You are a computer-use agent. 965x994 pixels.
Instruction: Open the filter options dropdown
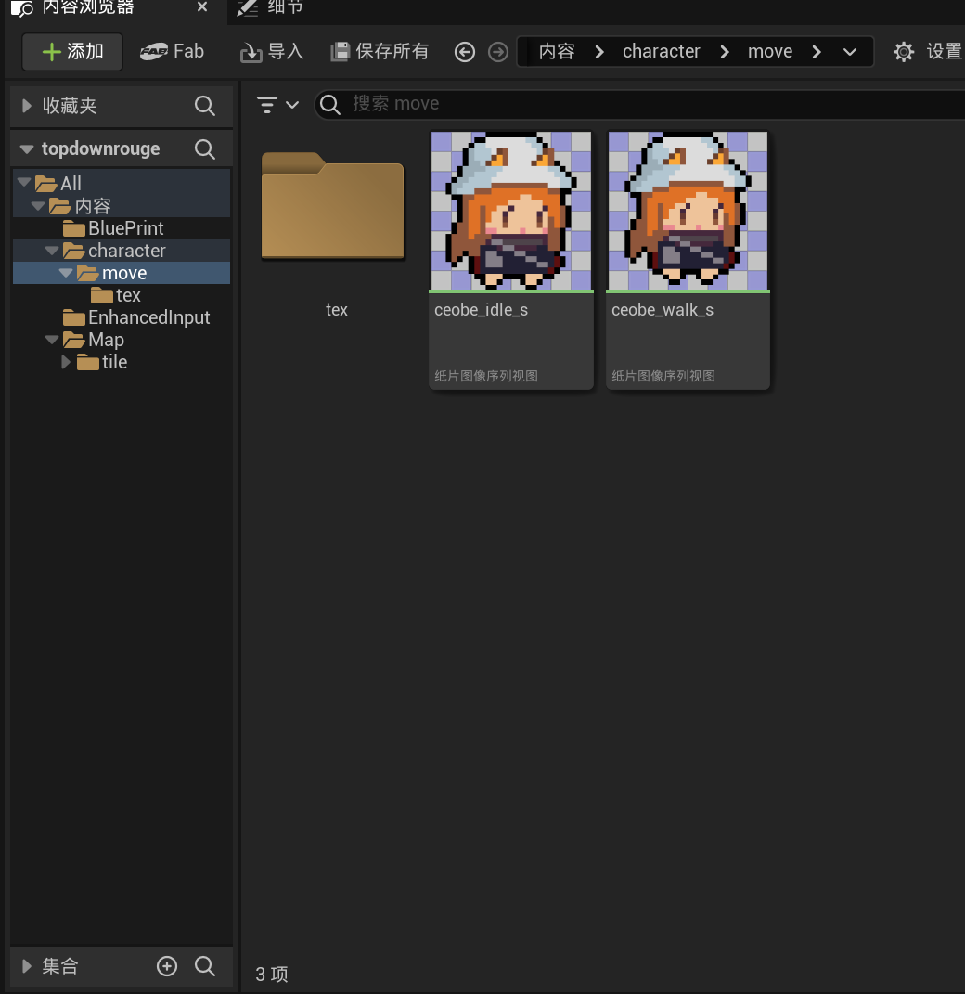(x=277, y=104)
